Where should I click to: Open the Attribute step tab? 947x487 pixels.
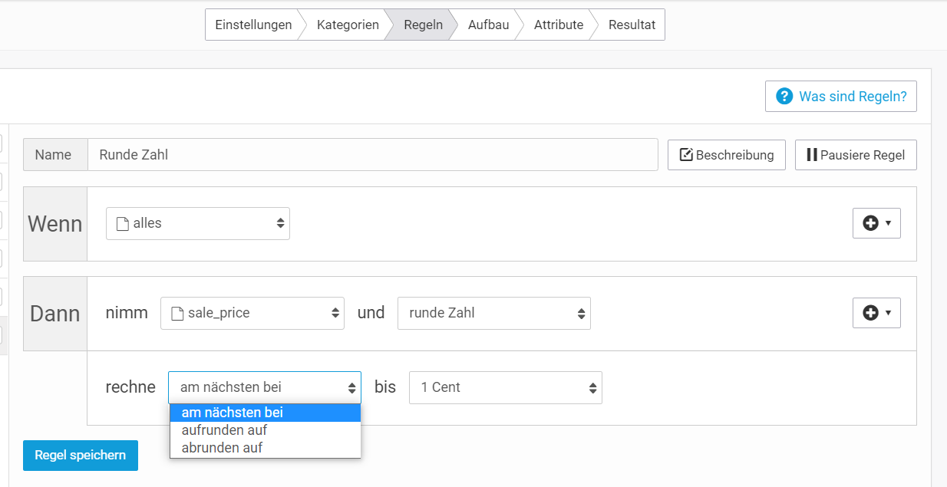tap(559, 25)
